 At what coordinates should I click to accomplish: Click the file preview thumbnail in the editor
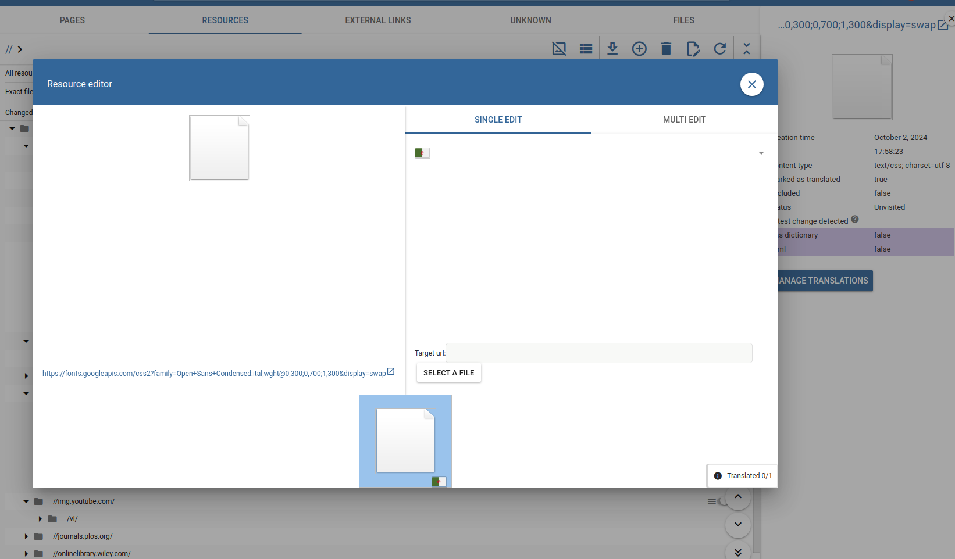click(219, 148)
